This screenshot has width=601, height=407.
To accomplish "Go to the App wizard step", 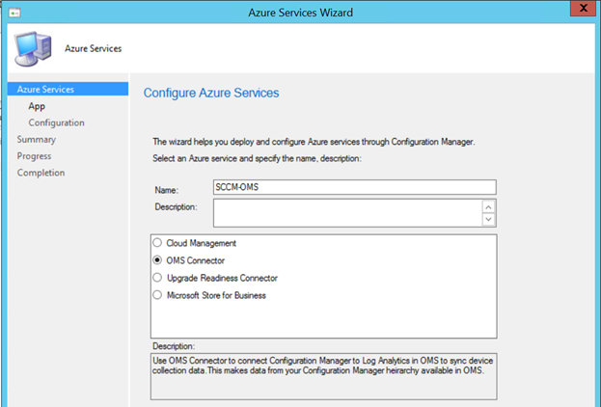I will [x=37, y=106].
